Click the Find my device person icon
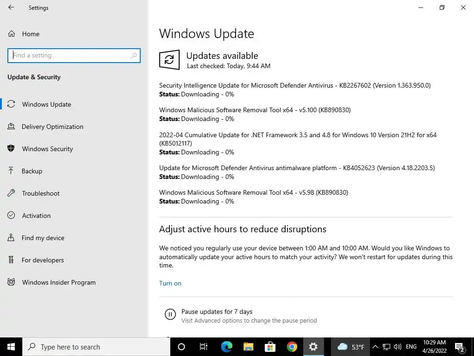This screenshot has height=356, width=474. point(11,237)
